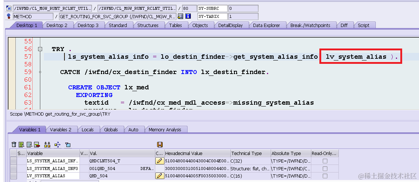The image size is (419, 182).
Task: Click the yellow squares with down arrows icon
Action: click(x=47, y=144)
